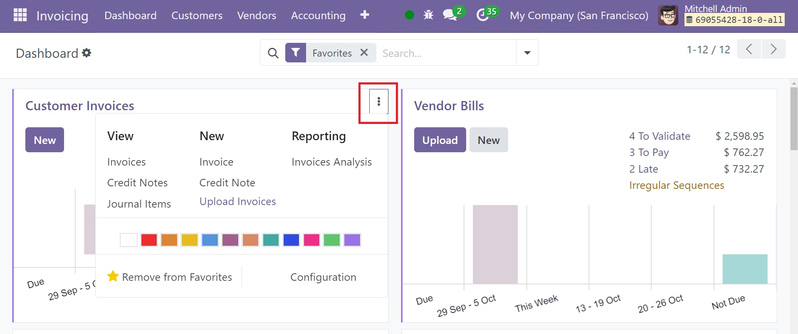Open the apps grid menu icon
Screen dimensions: 798x334
(20, 15)
